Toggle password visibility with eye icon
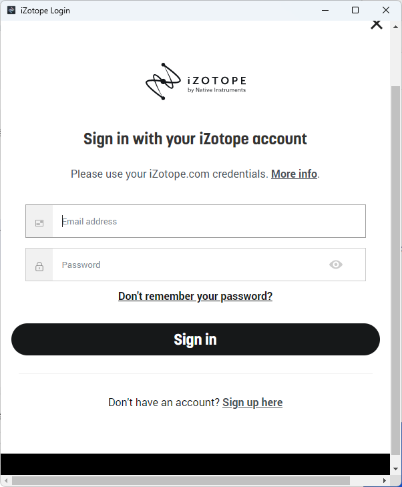 [x=336, y=265]
